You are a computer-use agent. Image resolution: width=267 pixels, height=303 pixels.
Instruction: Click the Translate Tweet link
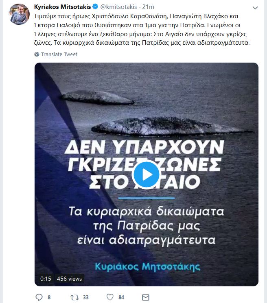(59, 54)
